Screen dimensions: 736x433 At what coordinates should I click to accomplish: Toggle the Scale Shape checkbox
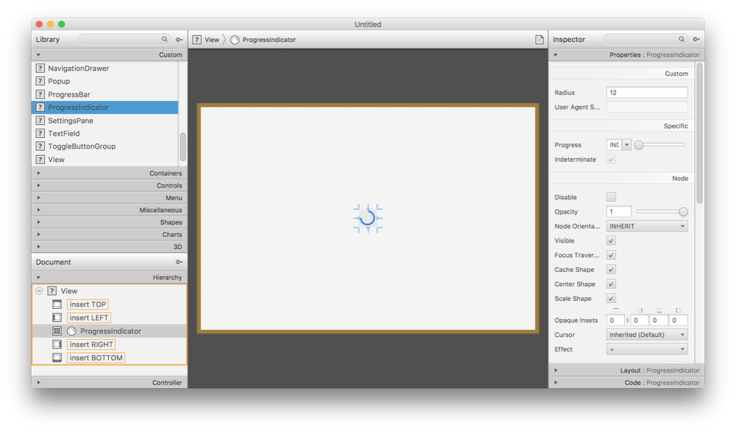[x=610, y=298]
